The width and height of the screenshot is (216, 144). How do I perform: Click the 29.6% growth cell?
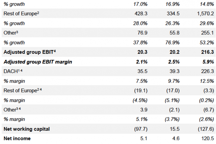click(207, 23)
